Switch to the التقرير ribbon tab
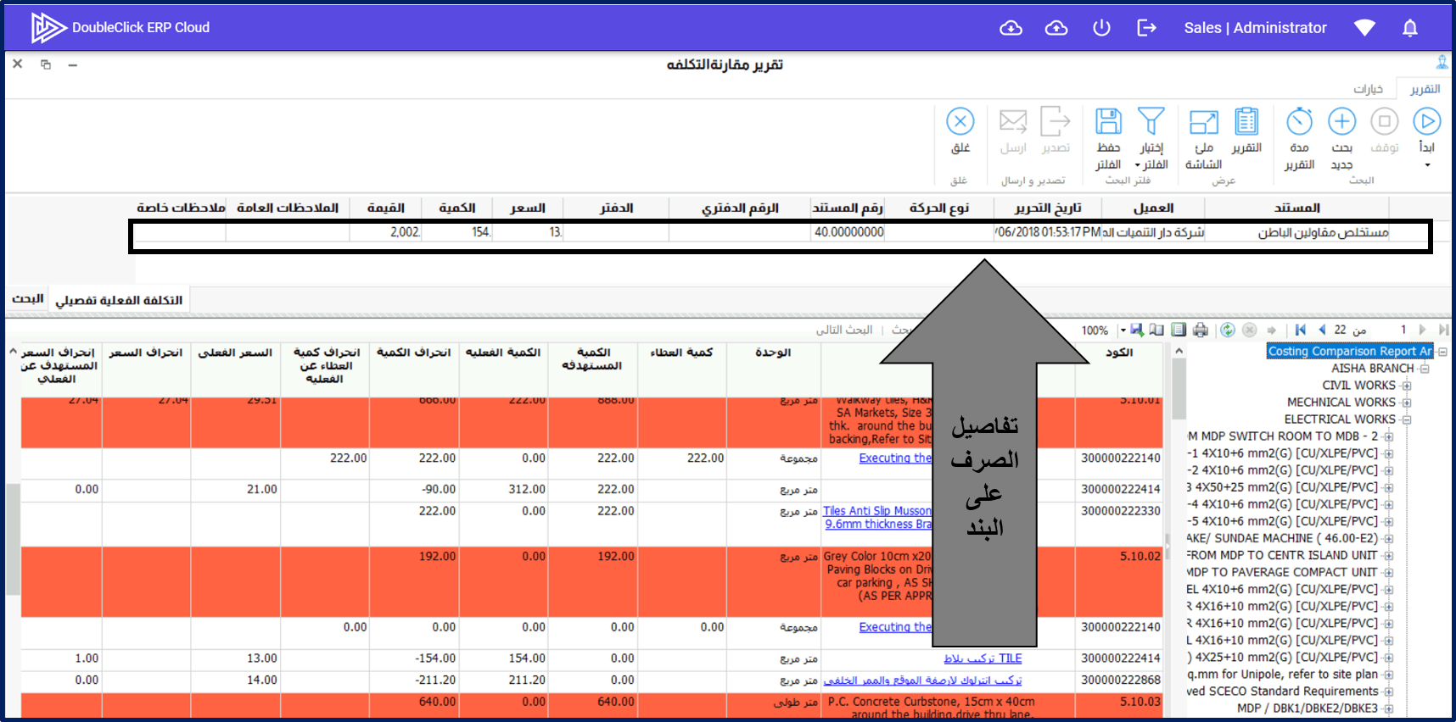 coord(1425,89)
